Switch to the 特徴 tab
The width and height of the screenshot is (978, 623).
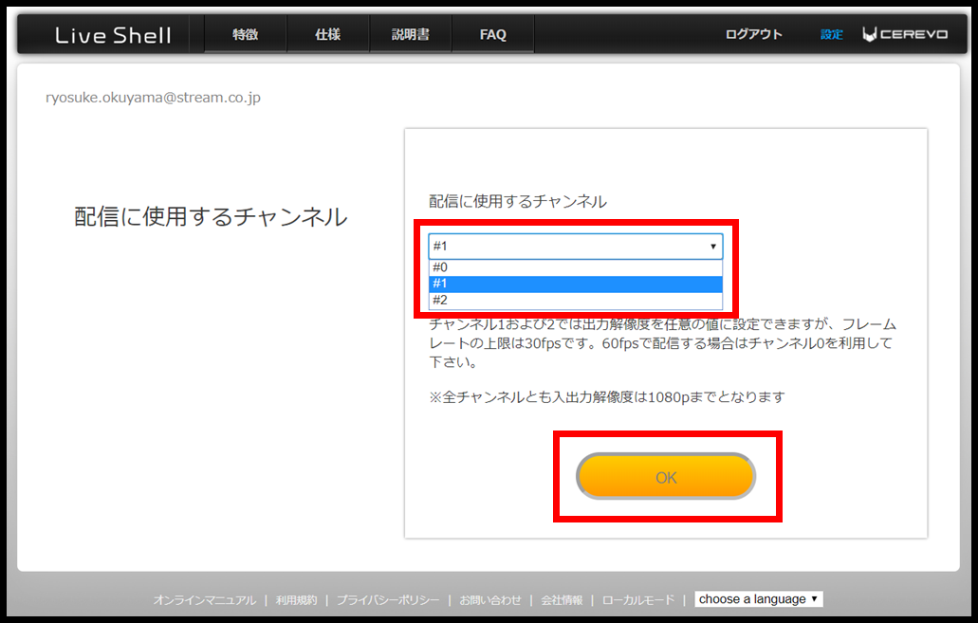pos(244,33)
